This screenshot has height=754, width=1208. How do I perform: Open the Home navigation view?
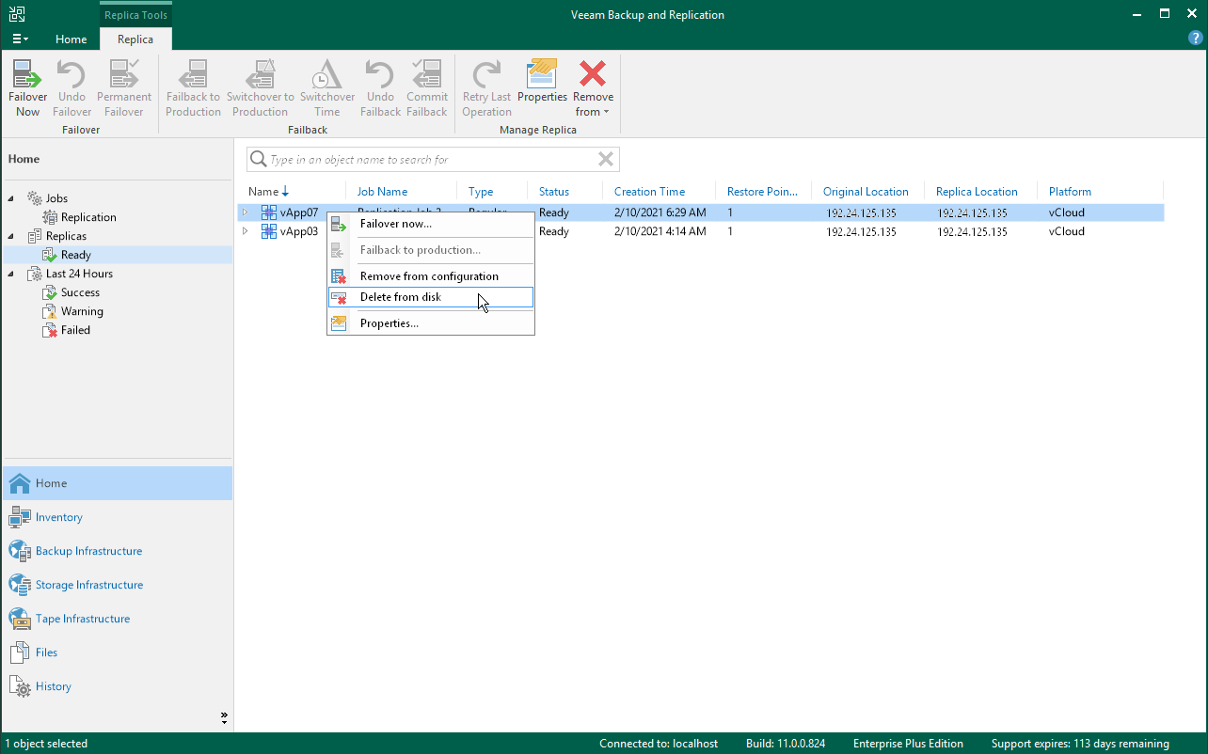click(x=118, y=483)
